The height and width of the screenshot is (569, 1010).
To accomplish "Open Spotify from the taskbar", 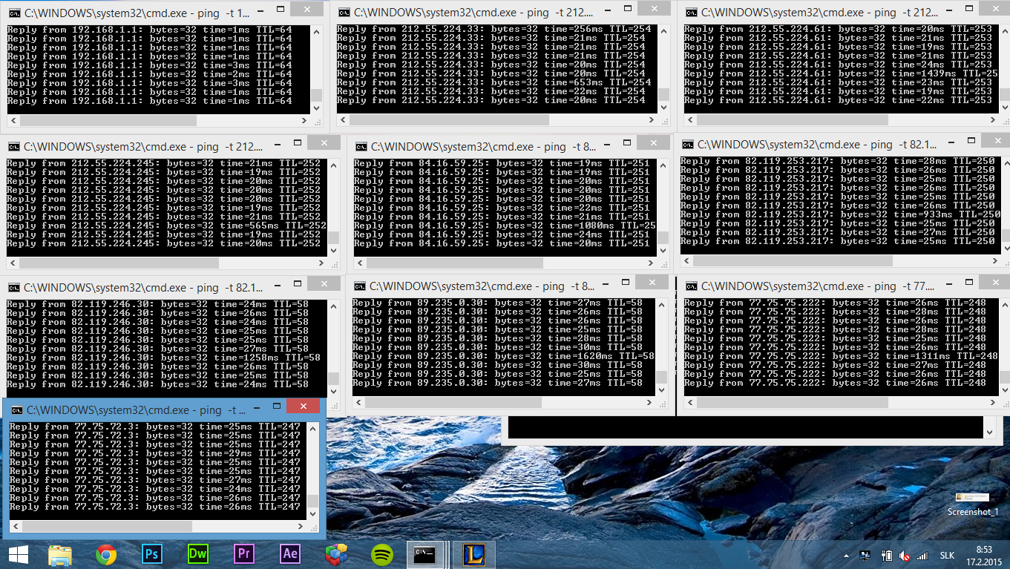I will [x=381, y=554].
